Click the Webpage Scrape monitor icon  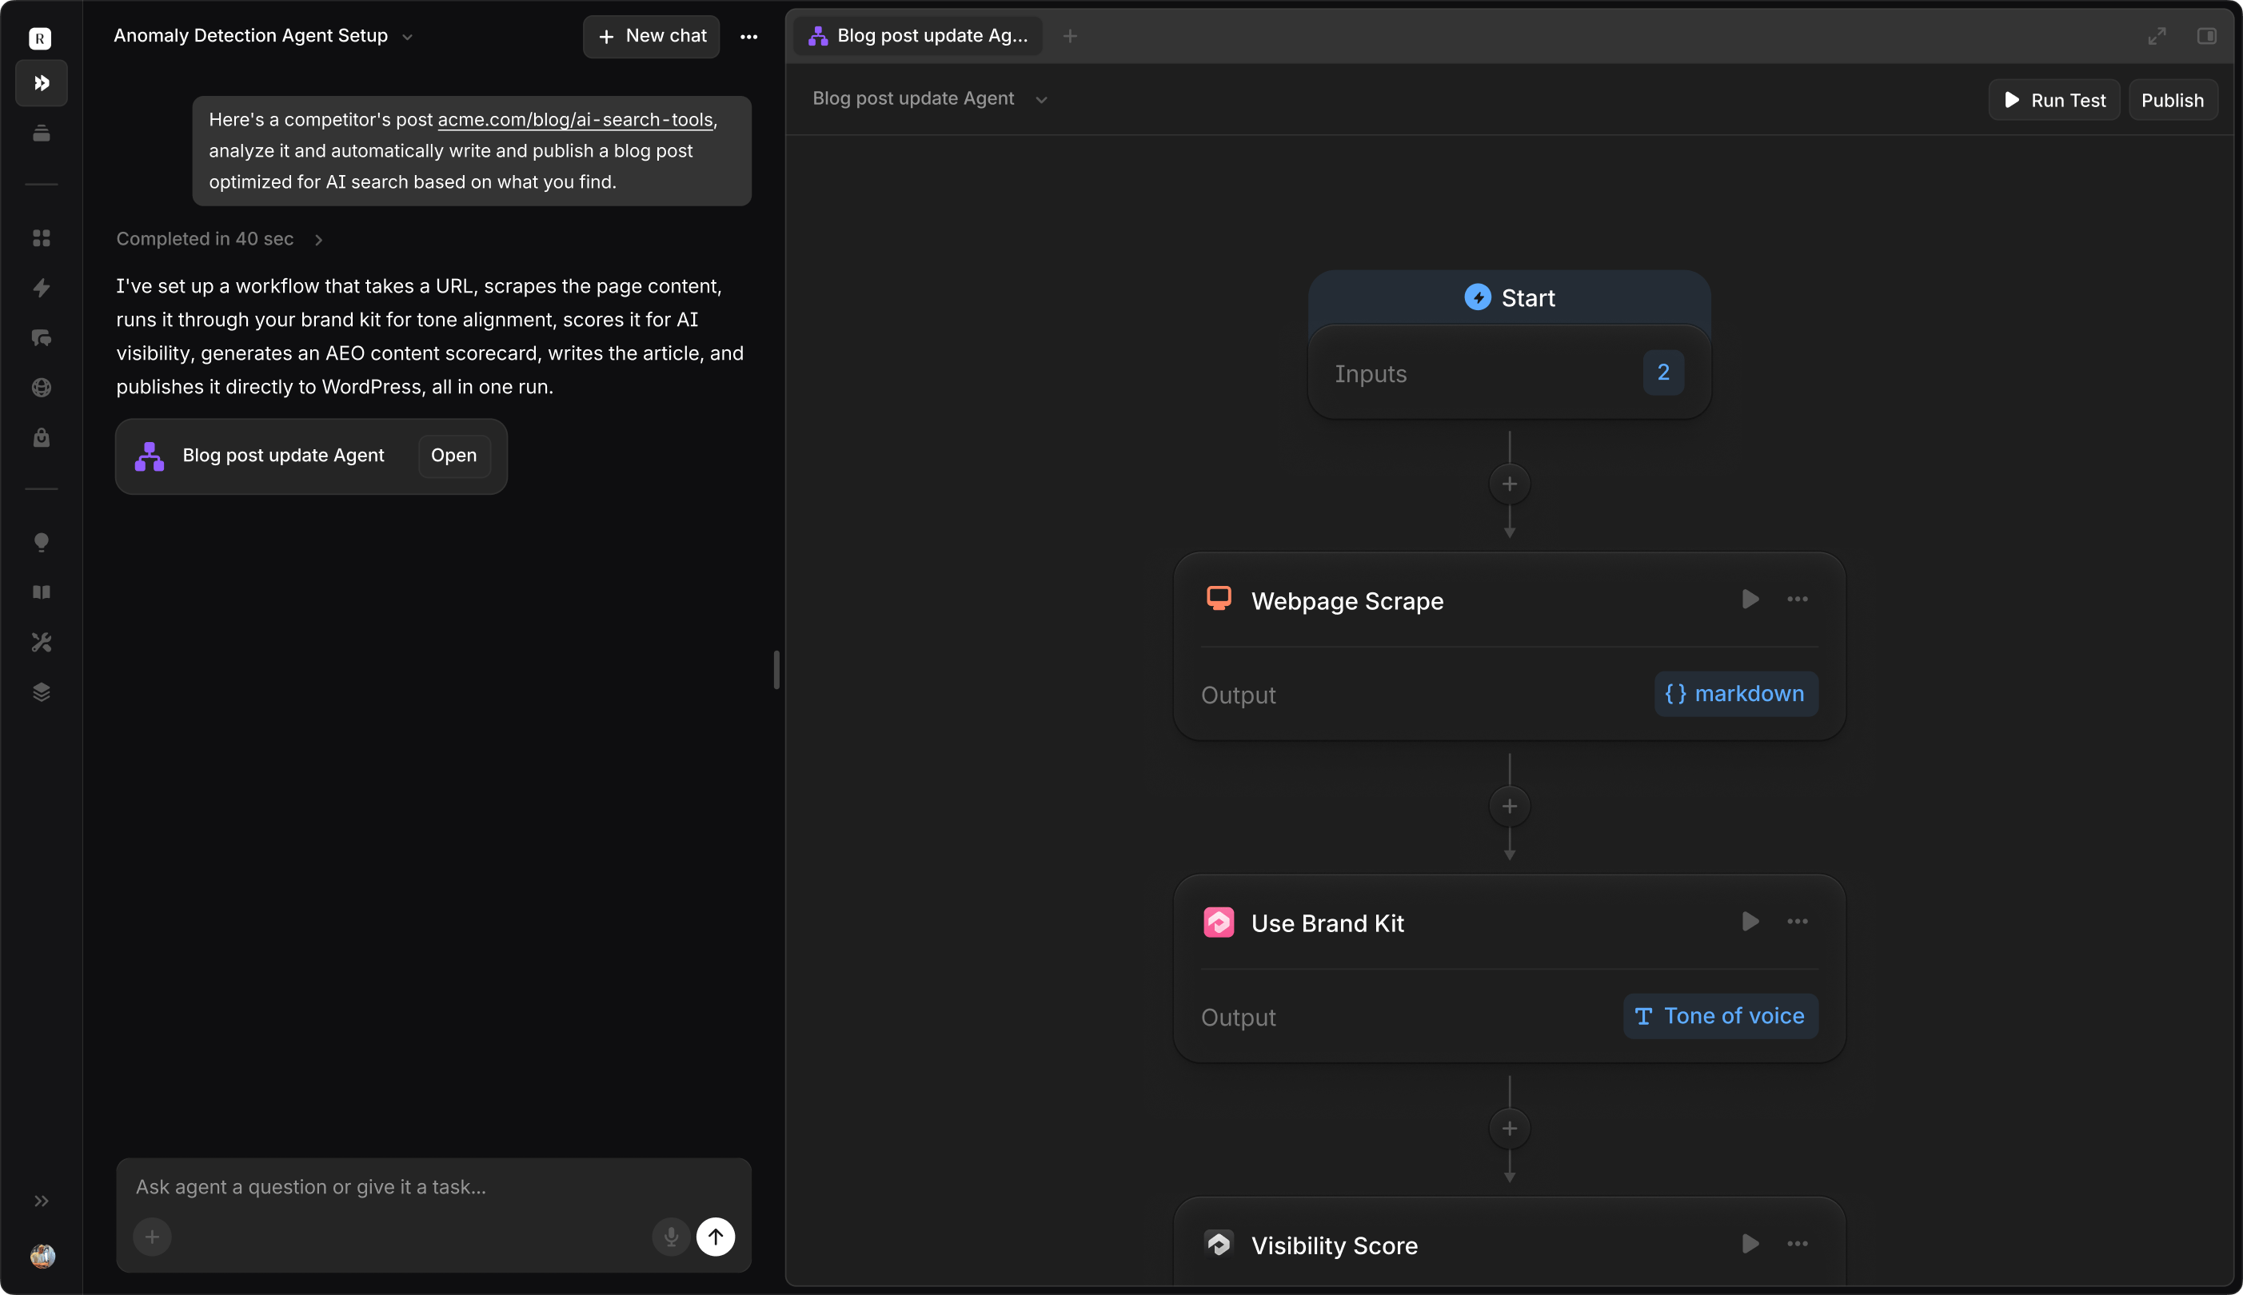(x=1219, y=599)
